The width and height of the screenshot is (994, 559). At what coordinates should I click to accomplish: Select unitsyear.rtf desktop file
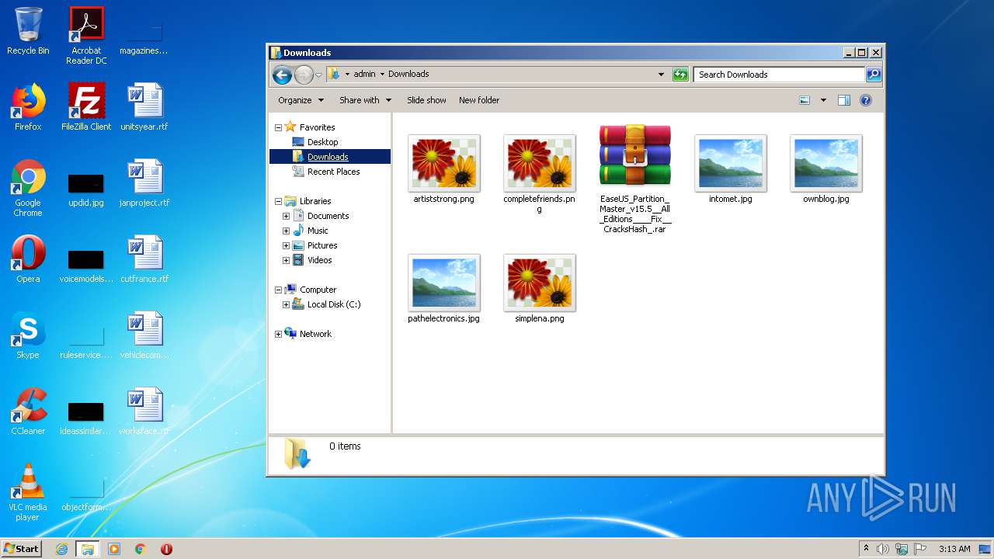tap(144, 107)
